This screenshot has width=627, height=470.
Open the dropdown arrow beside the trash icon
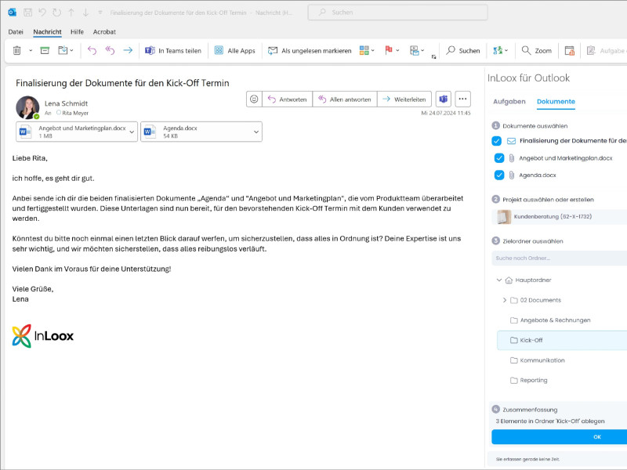click(31, 51)
